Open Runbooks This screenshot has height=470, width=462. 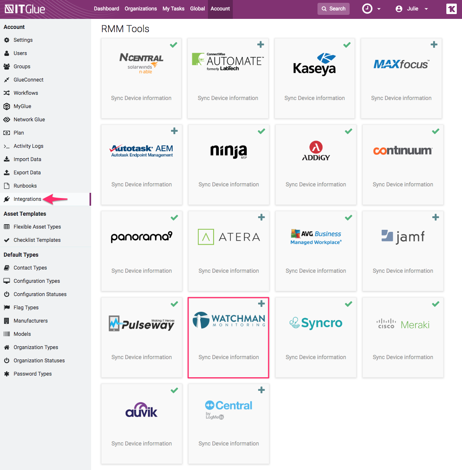pyautogui.click(x=25, y=186)
